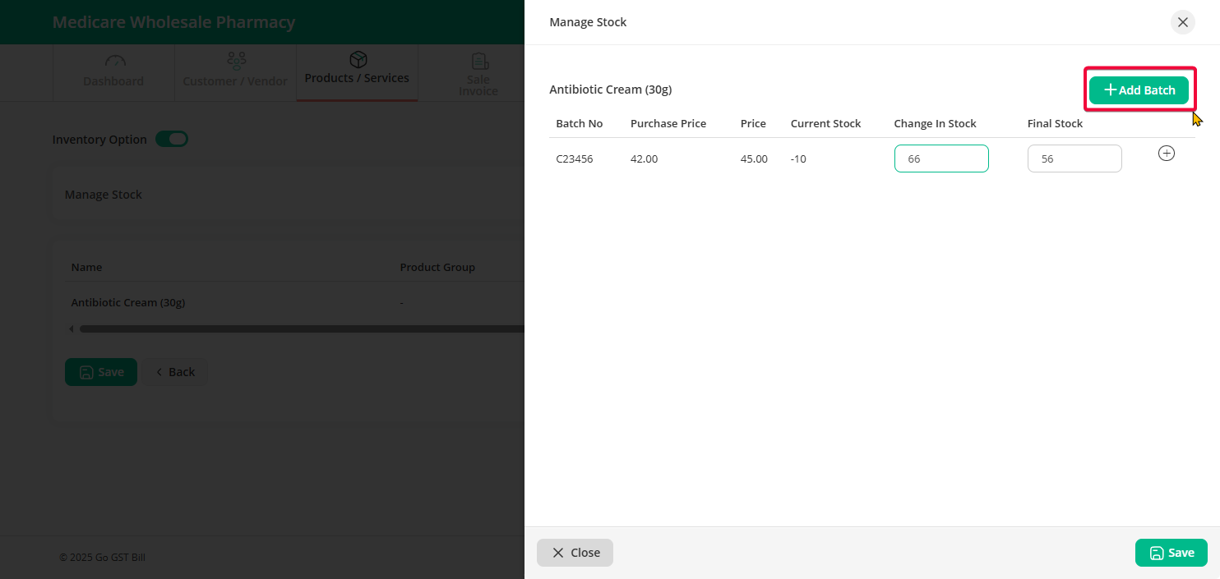Click the Customer / Vendor people icon
The image size is (1220, 579).
coord(236,61)
